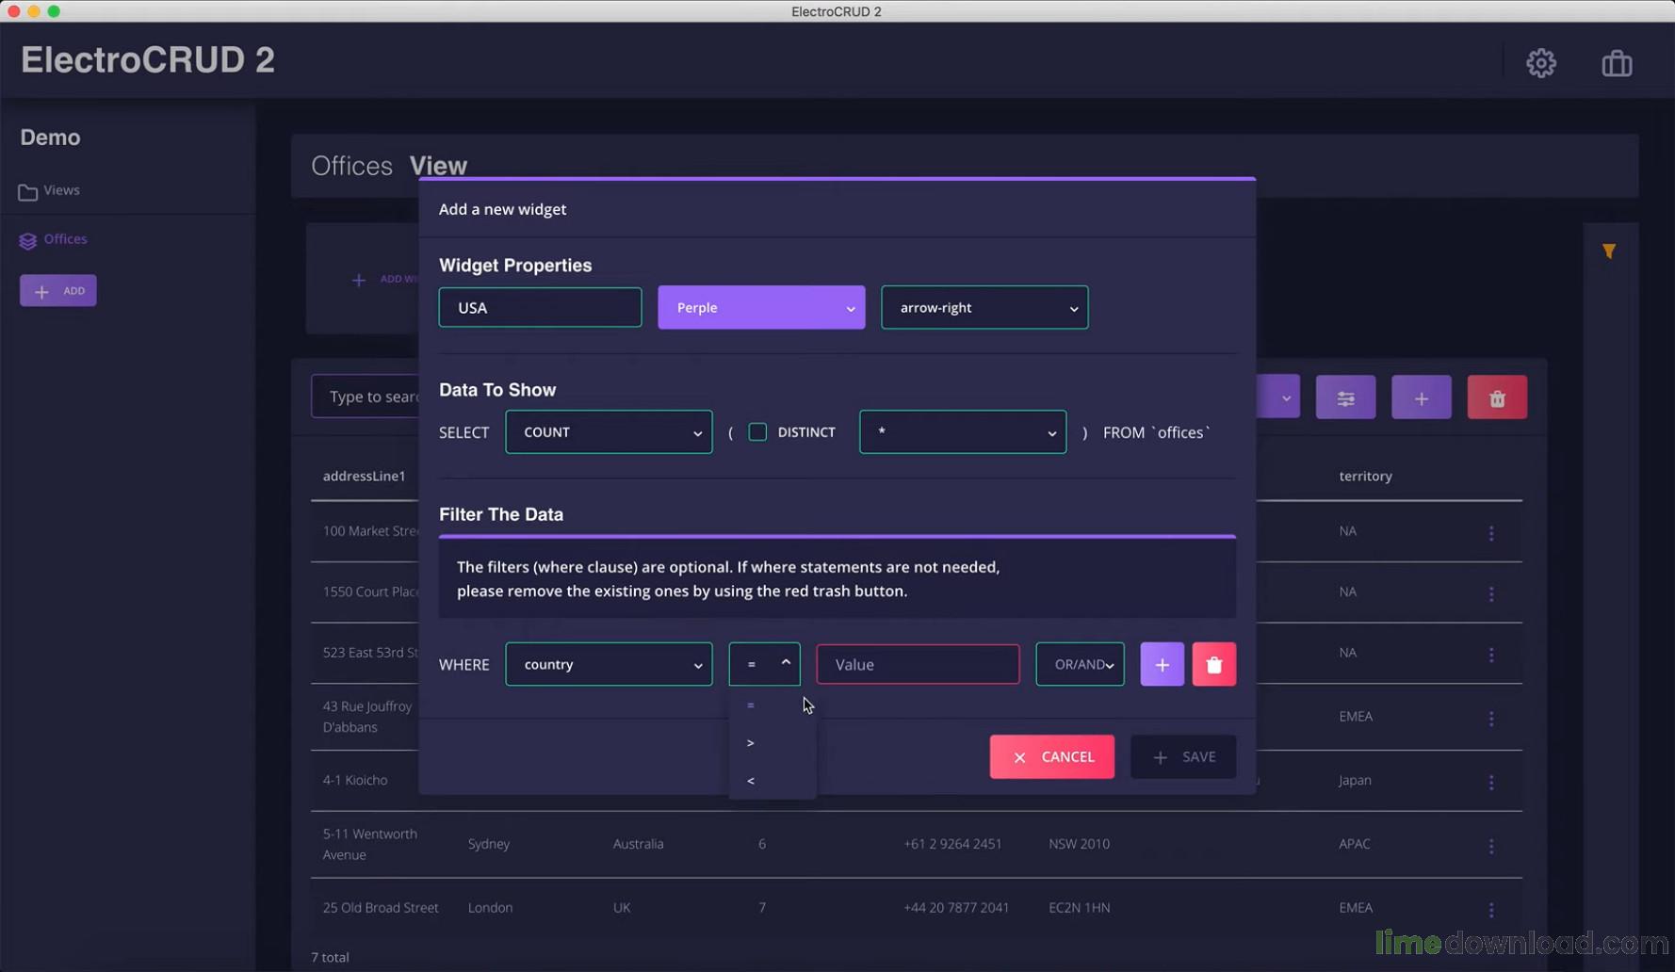Select the less-than operator option
This screenshot has height=972, width=1675.
[752, 781]
